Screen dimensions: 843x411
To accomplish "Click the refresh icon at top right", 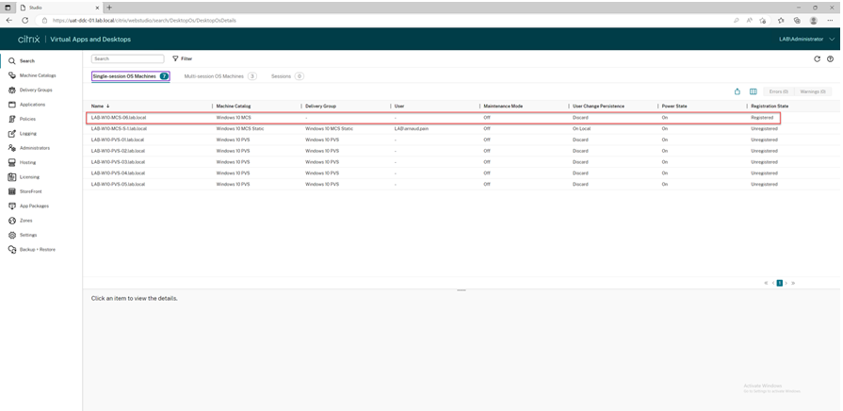I will [817, 58].
